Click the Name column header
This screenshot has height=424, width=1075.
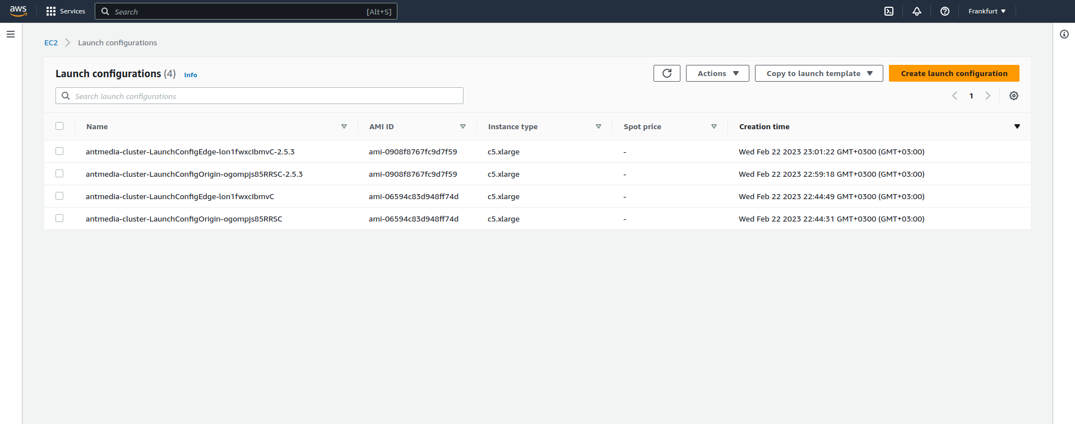coord(97,126)
